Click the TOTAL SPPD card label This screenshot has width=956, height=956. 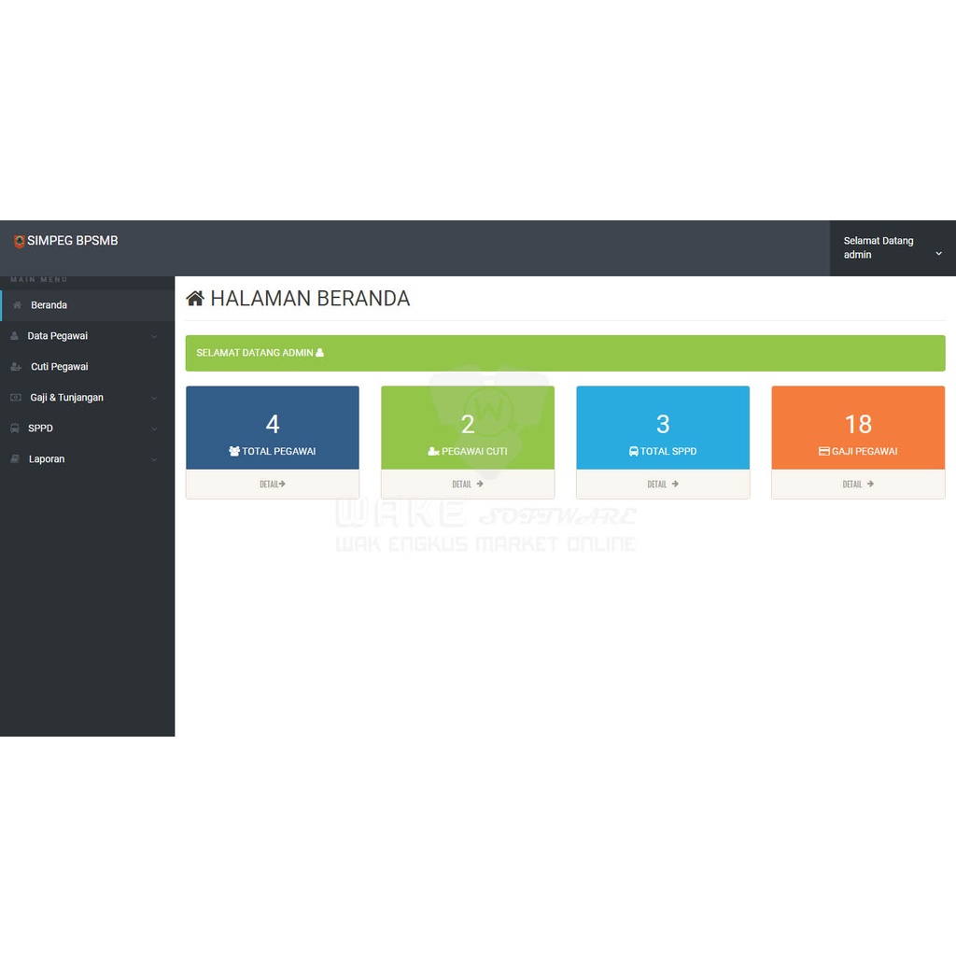[668, 452]
